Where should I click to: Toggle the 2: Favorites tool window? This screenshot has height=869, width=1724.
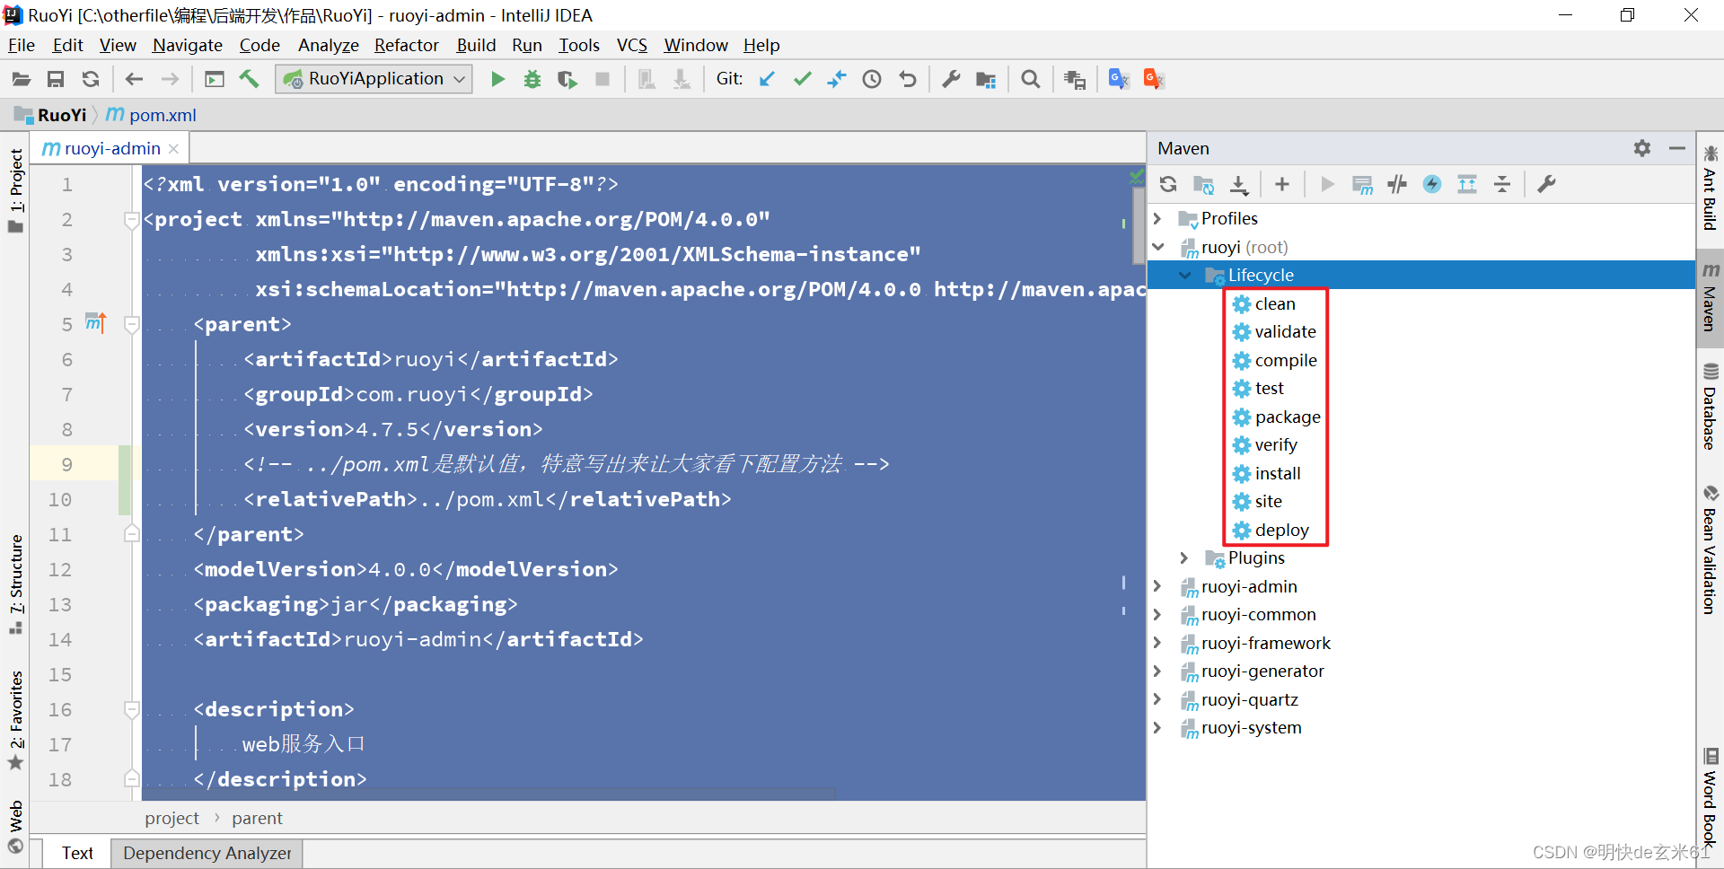(15, 720)
